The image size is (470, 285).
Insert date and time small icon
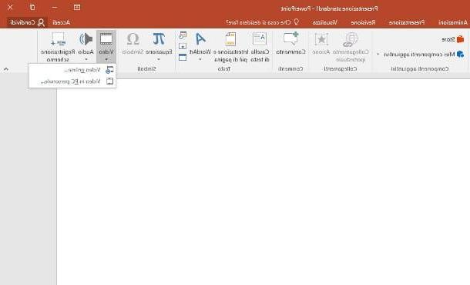(x=183, y=35)
